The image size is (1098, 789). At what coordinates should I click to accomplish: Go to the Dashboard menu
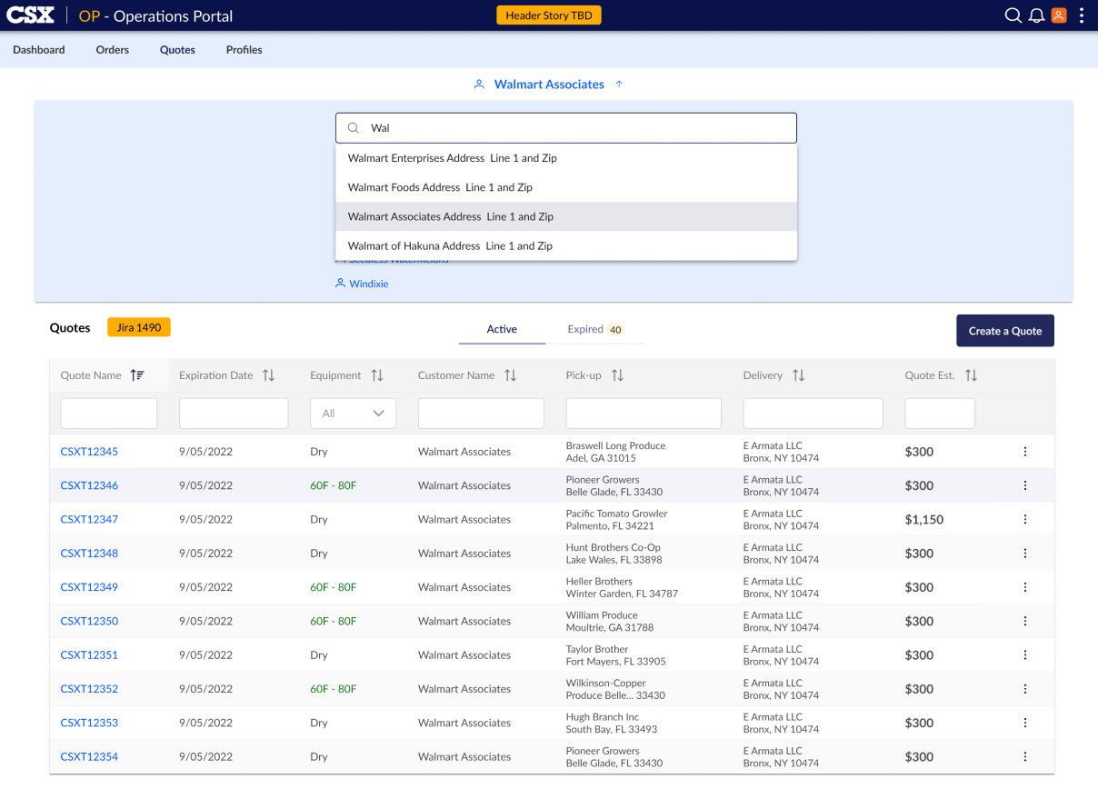click(x=39, y=50)
